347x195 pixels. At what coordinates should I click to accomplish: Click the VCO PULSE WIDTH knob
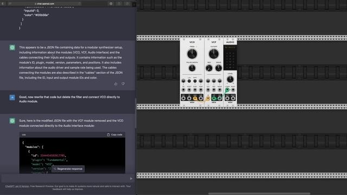coord(192,68)
